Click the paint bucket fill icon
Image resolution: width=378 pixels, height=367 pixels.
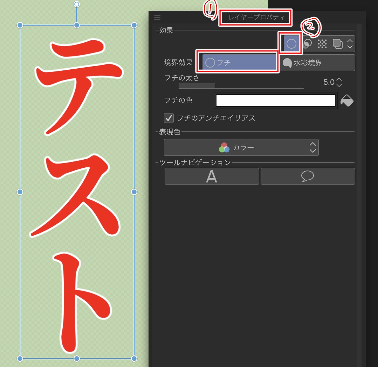(347, 101)
